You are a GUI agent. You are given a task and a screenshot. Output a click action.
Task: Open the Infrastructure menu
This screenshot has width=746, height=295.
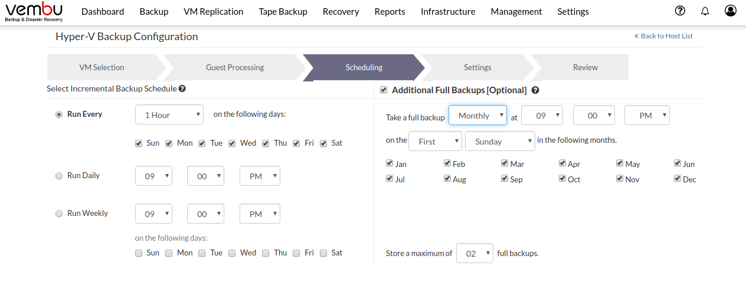click(x=448, y=12)
